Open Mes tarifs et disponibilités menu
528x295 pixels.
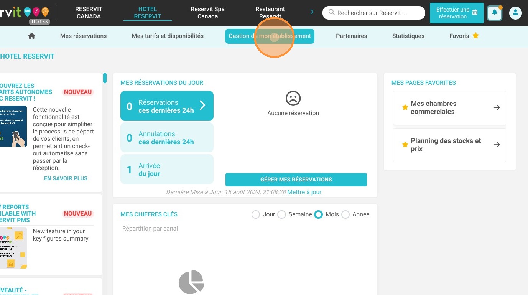coord(168,36)
